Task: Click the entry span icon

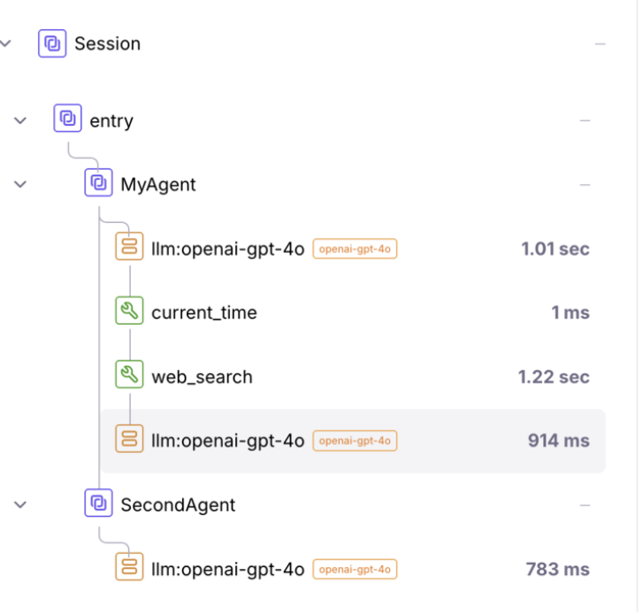Action: (67, 119)
